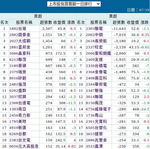Click change value -11.5 of 台達電
This screenshot has height=149, width=150.
click(x=71, y=103)
